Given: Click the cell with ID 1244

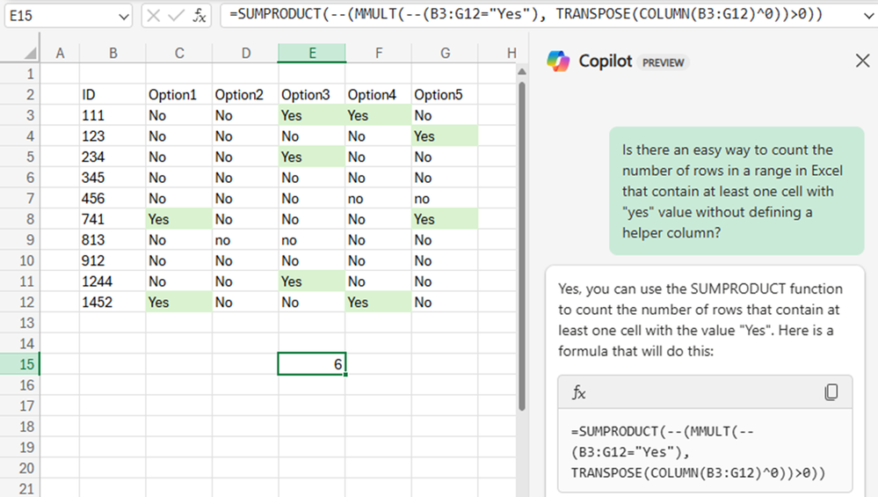Looking at the screenshot, I should [112, 281].
